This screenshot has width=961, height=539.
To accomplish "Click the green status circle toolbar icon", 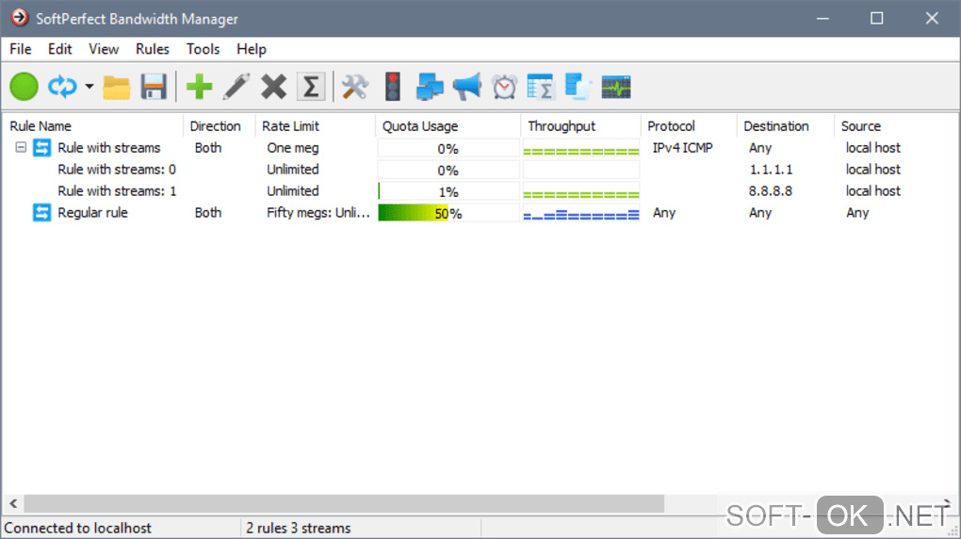I will [x=24, y=87].
